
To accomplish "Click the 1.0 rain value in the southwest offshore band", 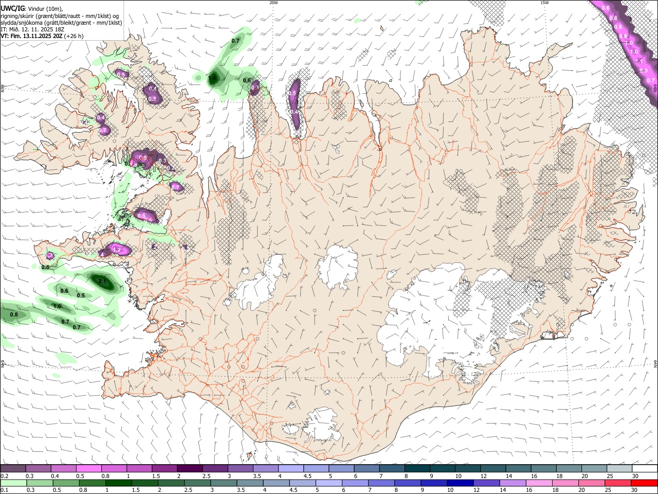I will (57, 306).
